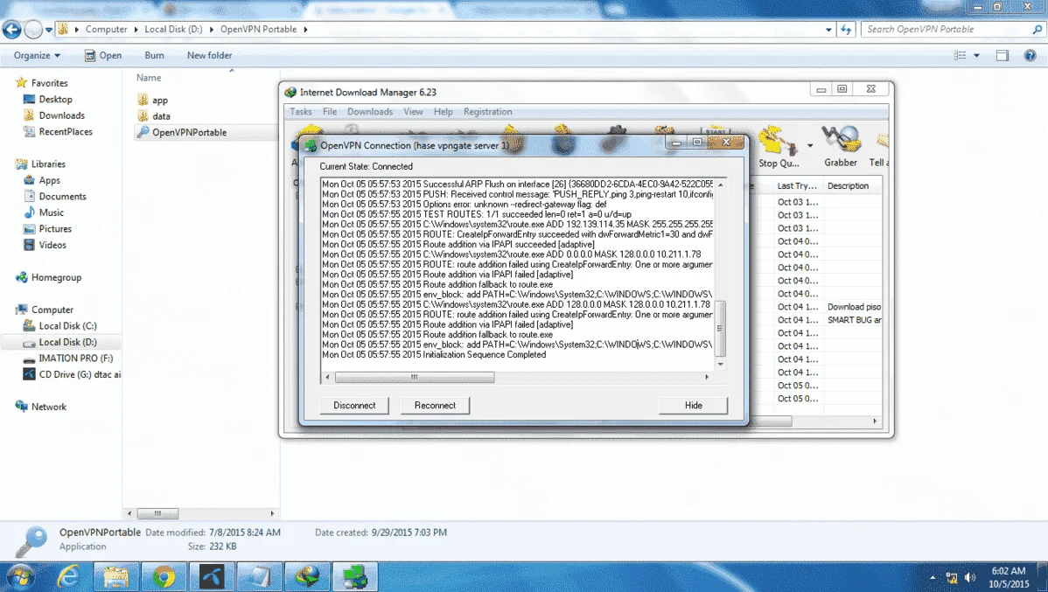
Task: Open the view options dropdown arrow
Action: coord(976,55)
